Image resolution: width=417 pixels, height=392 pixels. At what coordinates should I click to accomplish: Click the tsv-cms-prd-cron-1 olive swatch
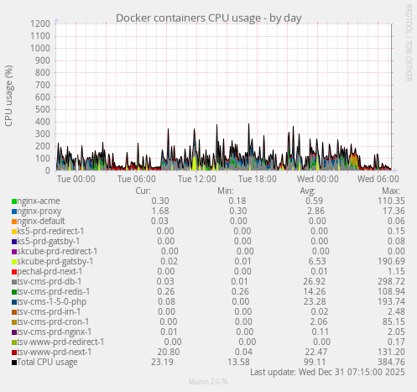coord(14,322)
